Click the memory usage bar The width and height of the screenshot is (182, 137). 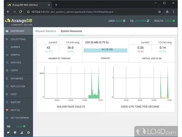[x=106, y=50]
